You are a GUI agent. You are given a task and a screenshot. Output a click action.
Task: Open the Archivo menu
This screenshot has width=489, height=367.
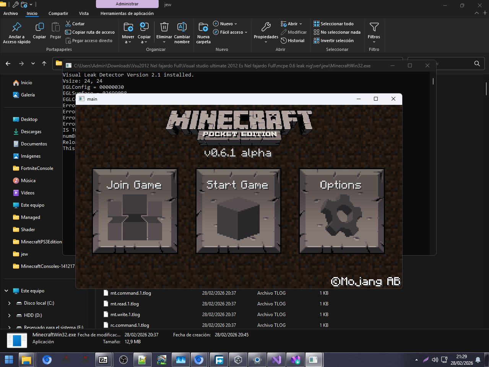11,13
